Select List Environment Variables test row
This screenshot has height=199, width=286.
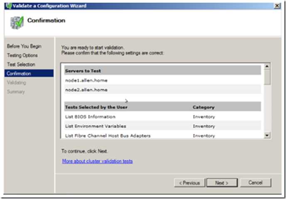163,126
